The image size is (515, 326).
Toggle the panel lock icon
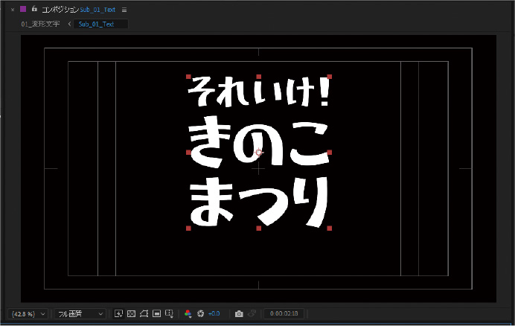pos(35,10)
